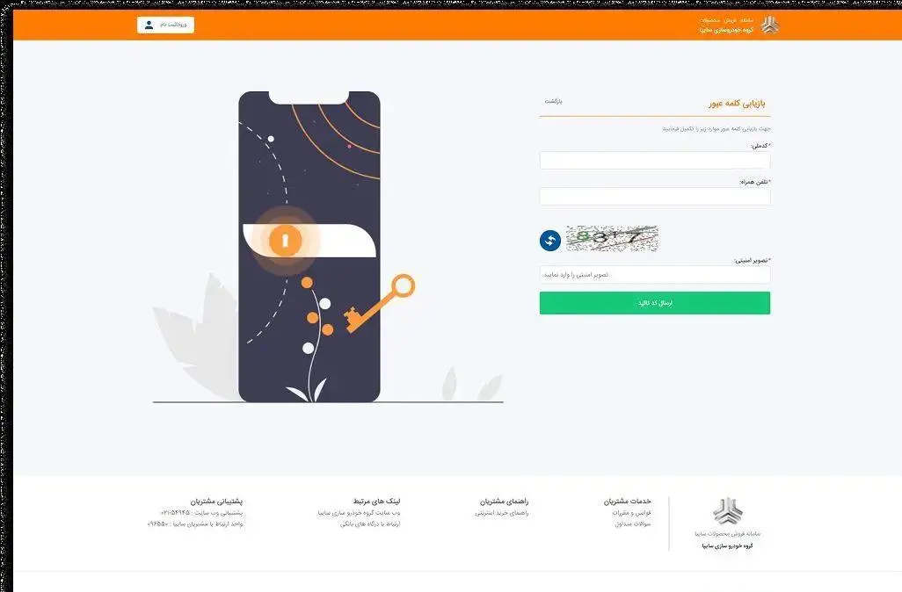Viewport: 902px width, 592px height.
Task: Go back via the بازگشت link
Action: [553, 101]
